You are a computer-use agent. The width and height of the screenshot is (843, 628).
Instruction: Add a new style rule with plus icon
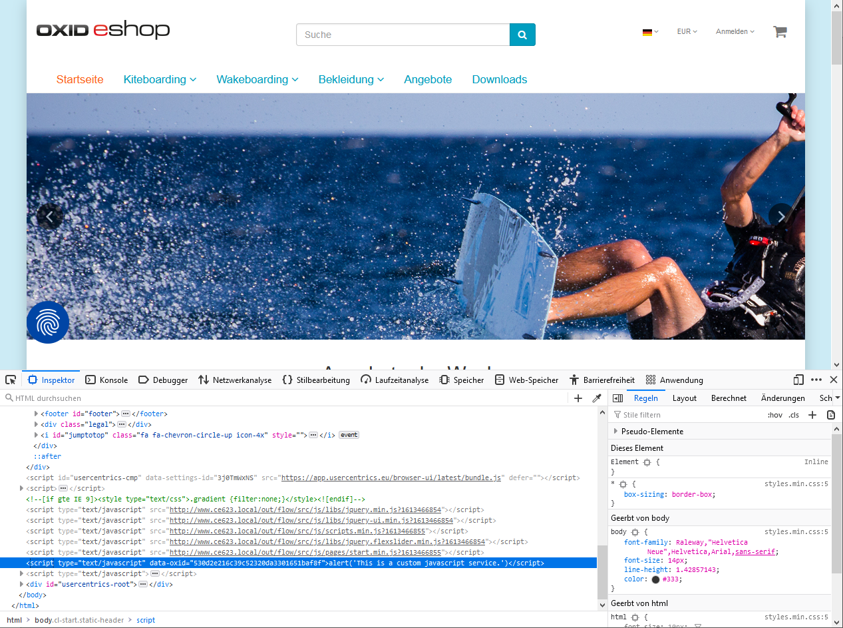[x=812, y=415]
